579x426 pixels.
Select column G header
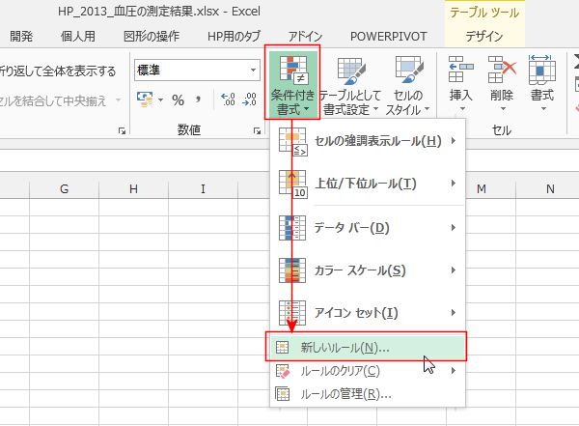coord(65,189)
